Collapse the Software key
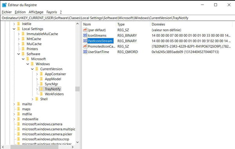Screen dimensions: 235x149 click(18, 54)
